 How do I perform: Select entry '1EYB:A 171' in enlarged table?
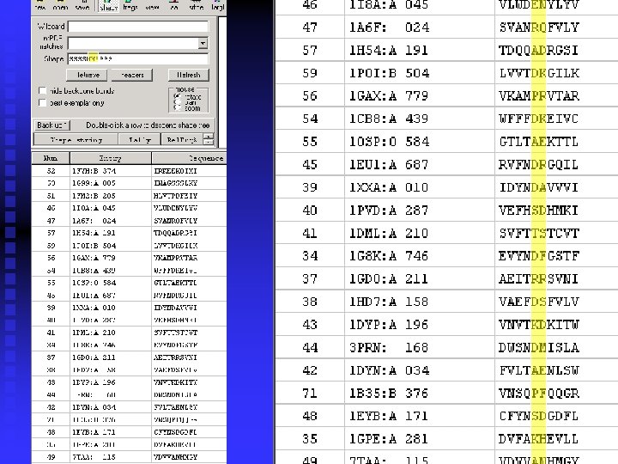point(389,416)
